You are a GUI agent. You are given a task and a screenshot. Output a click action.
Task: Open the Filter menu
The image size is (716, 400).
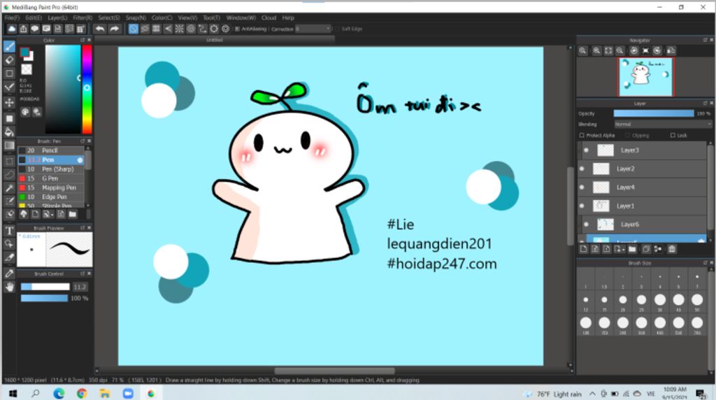click(83, 17)
